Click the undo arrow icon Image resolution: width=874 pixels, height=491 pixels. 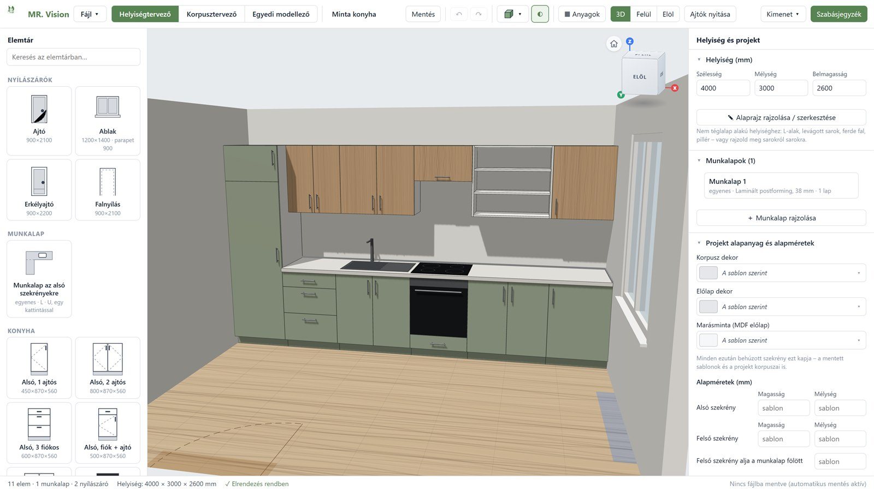click(459, 14)
